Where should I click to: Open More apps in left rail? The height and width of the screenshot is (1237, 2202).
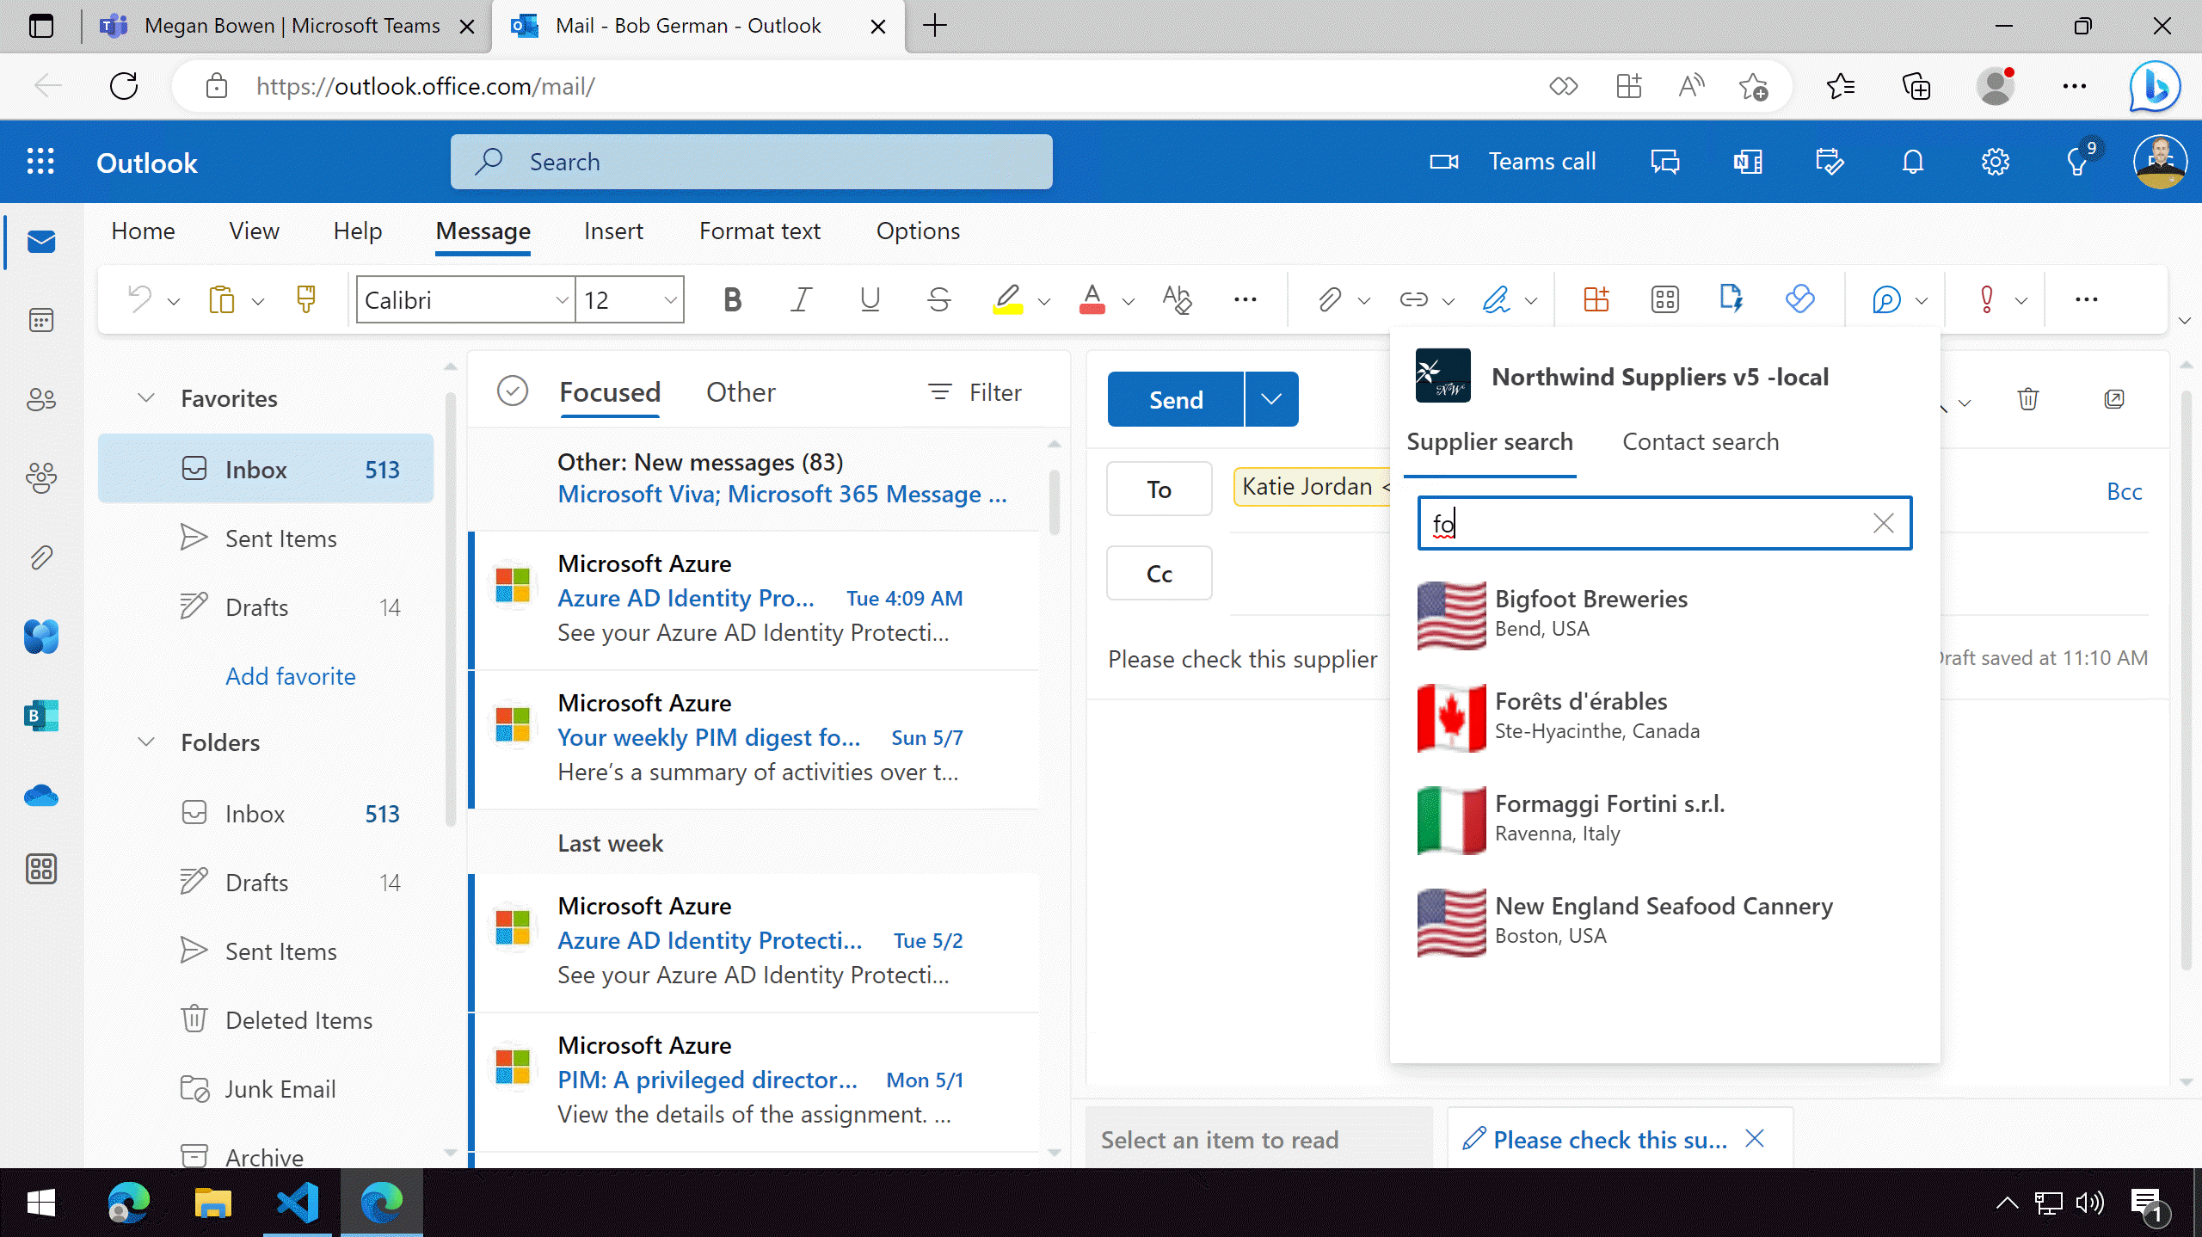pos(41,869)
